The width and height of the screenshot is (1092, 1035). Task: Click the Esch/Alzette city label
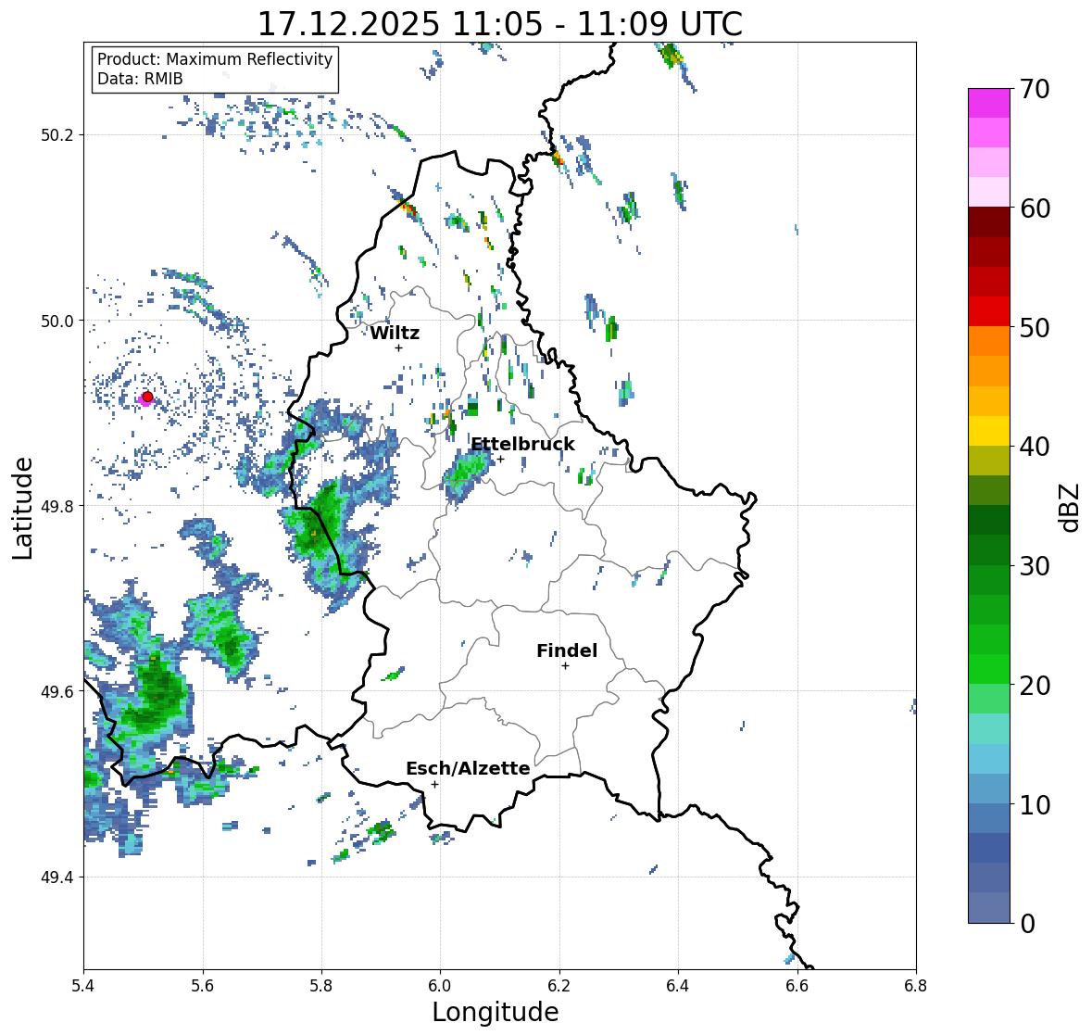pos(468,768)
